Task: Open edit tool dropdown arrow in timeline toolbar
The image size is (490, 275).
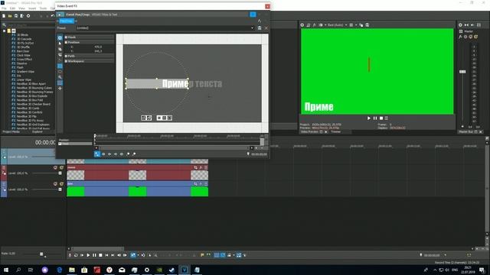Action: click(138, 255)
